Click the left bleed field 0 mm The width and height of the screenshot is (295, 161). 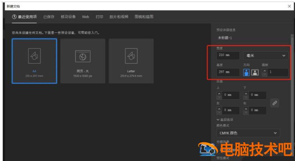(231, 111)
